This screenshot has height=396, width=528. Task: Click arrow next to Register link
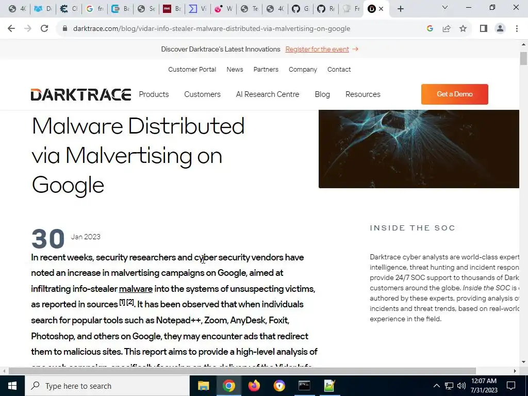(x=355, y=49)
